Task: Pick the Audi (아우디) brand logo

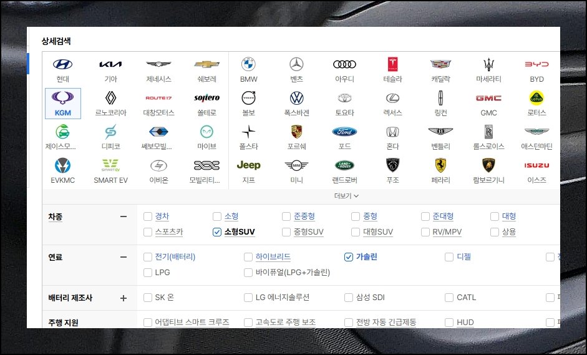Action: (344, 64)
